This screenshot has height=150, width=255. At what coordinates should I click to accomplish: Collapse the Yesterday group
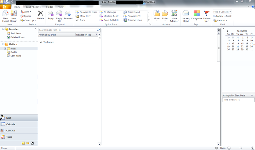coord(41,42)
